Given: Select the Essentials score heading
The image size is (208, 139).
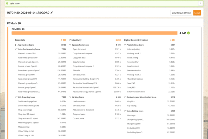Looking at the screenshot, I should pyautogui.click(x=20, y=40).
